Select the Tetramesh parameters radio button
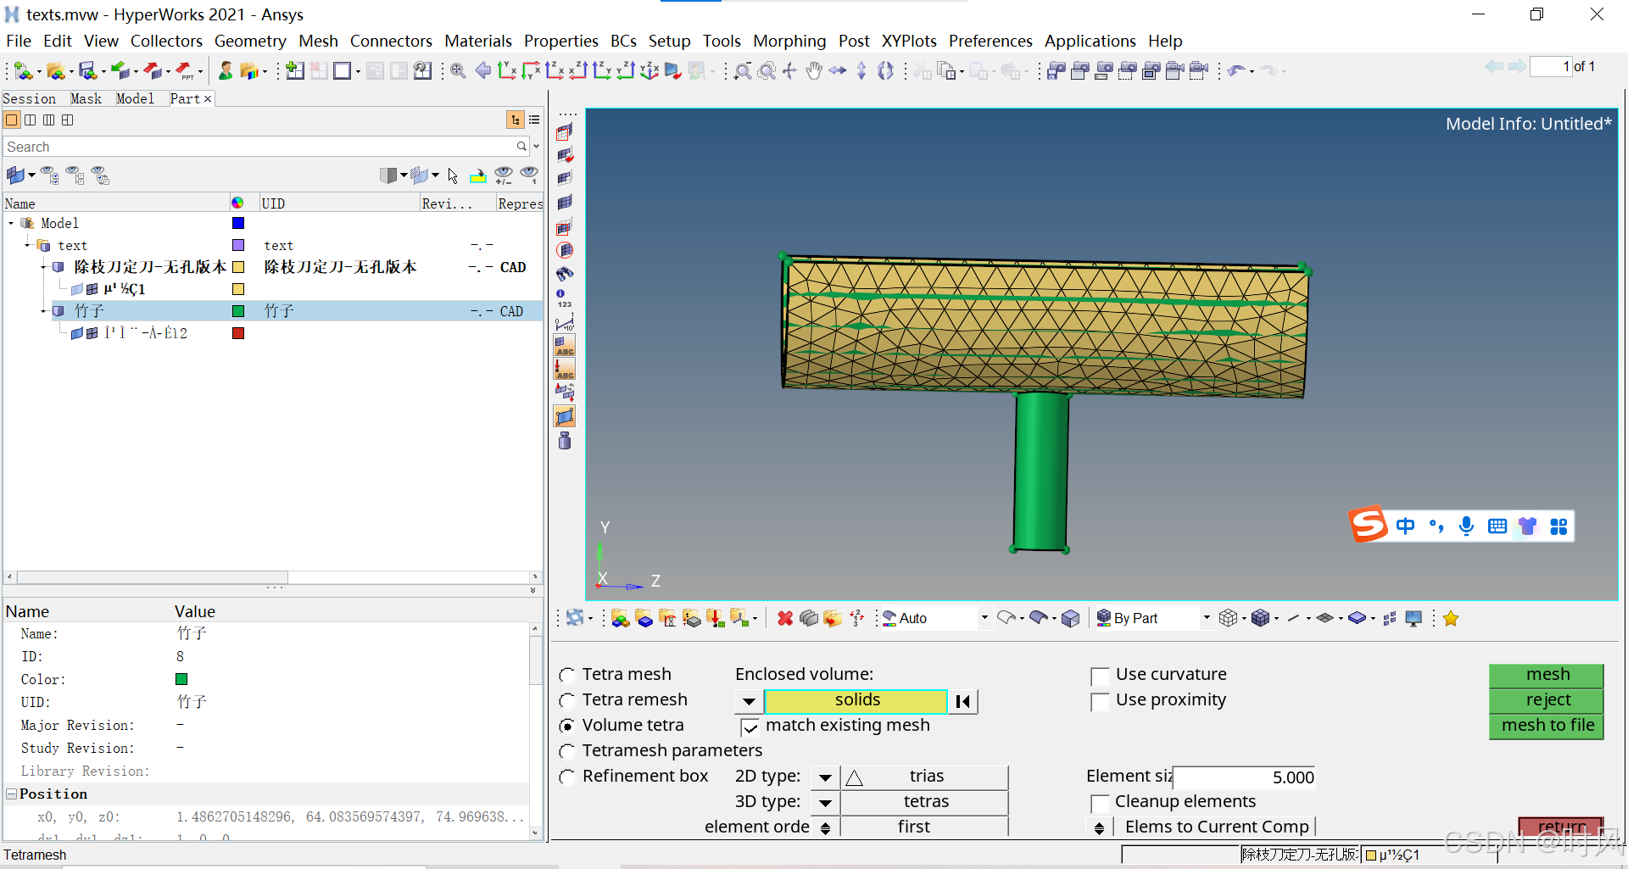Viewport: 1628px width, 869px height. click(567, 752)
